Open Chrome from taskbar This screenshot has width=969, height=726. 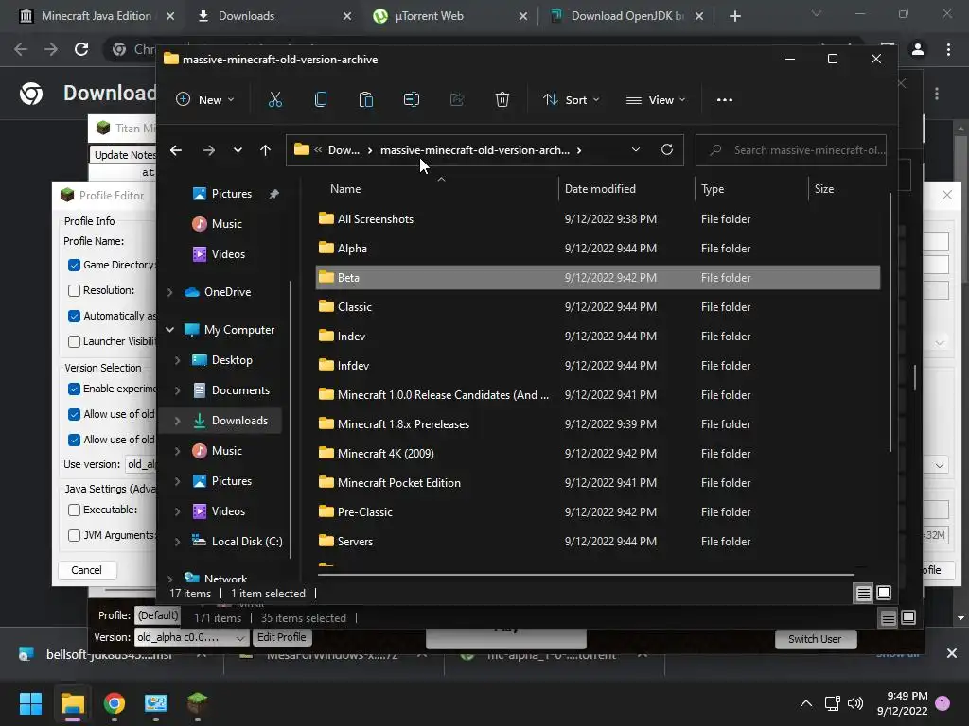(115, 703)
